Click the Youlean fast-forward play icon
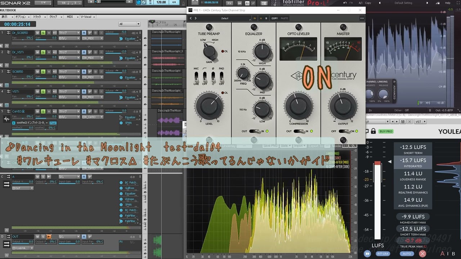461x259 pixels. pyautogui.click(x=367, y=254)
